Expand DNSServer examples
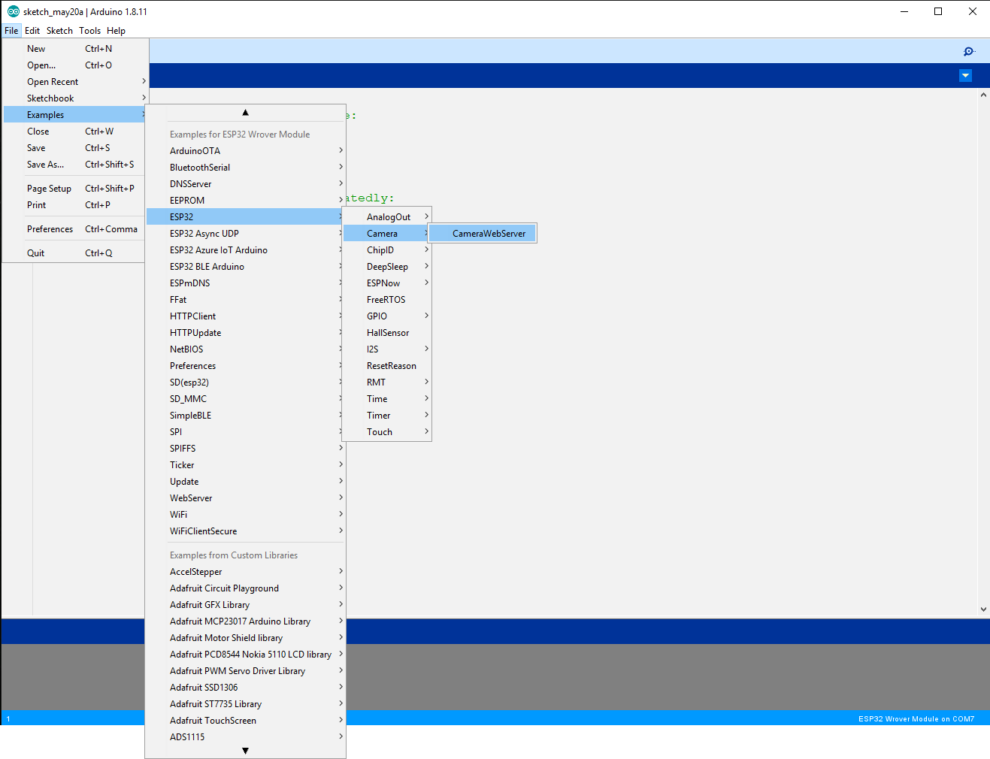 tap(246, 184)
